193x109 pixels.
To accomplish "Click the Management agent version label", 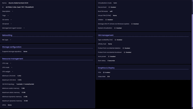I will pos(12,28).
